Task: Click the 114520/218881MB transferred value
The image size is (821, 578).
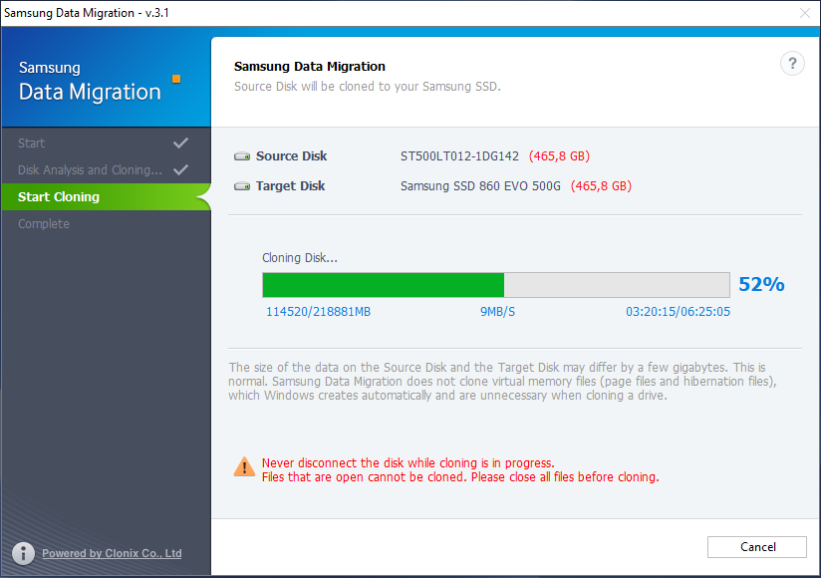Action: [319, 312]
